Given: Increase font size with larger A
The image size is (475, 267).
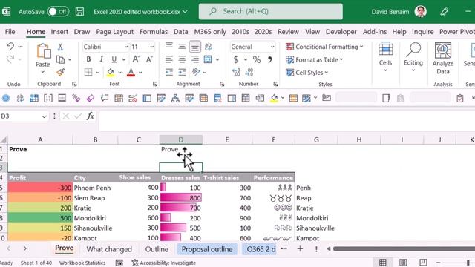Looking at the screenshot, I should pos(136,59).
